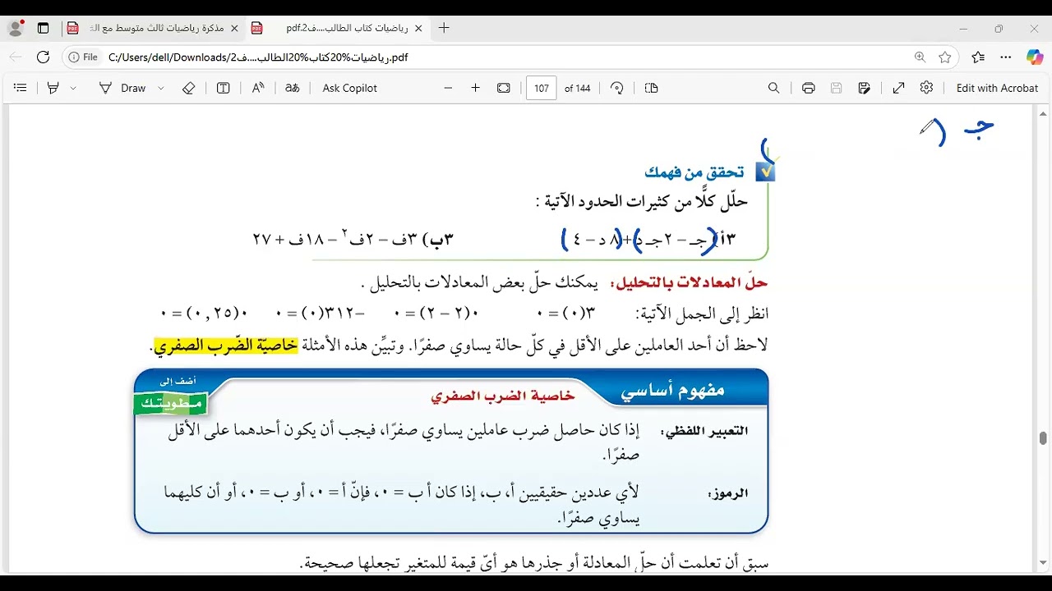Viewport: 1052px width, 591px height.
Task: Toggle the page view layout
Action: (652, 88)
